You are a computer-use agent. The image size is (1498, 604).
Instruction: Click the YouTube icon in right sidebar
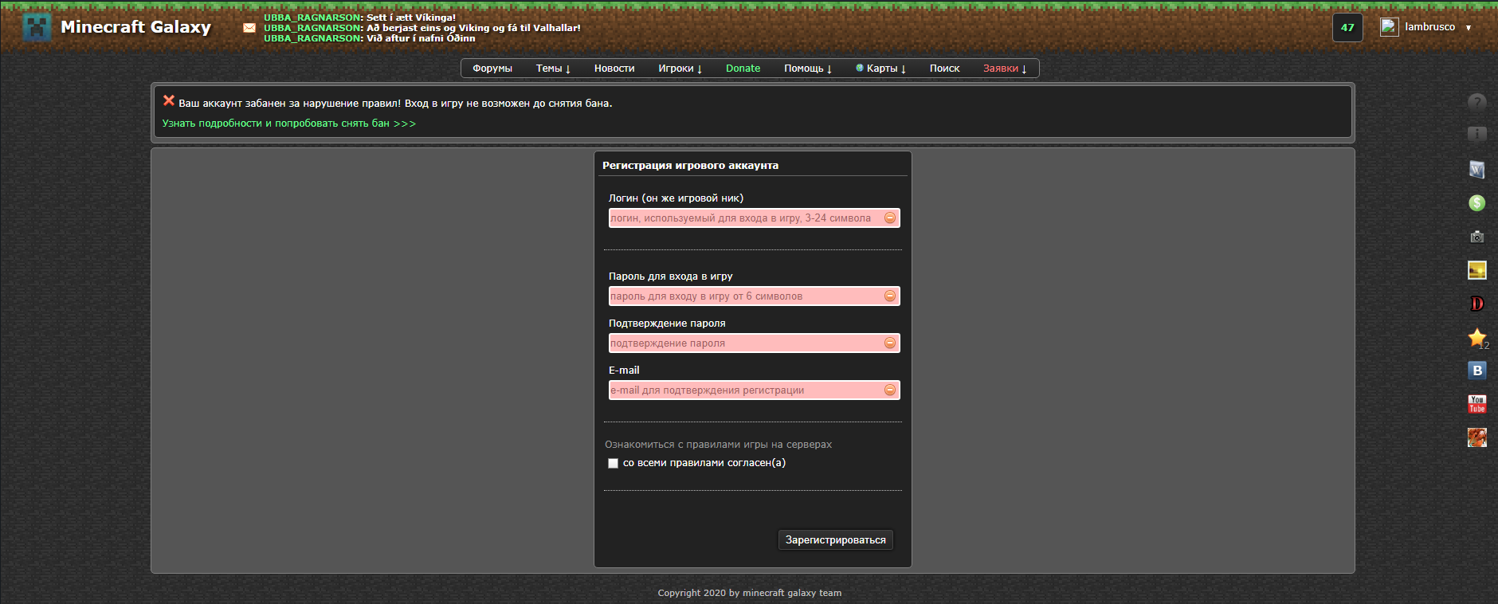point(1476,404)
